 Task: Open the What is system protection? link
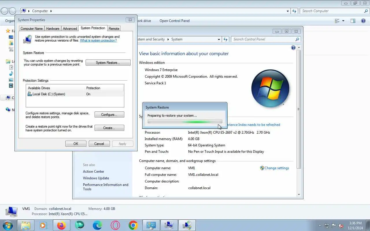98,41
